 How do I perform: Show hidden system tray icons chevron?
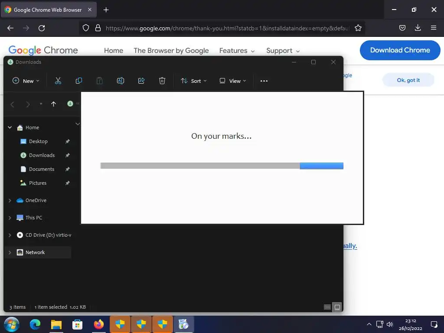coord(369,324)
